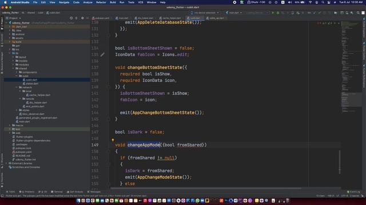Open the Navigate menu
The image size is (366, 205).
click(64, 2)
